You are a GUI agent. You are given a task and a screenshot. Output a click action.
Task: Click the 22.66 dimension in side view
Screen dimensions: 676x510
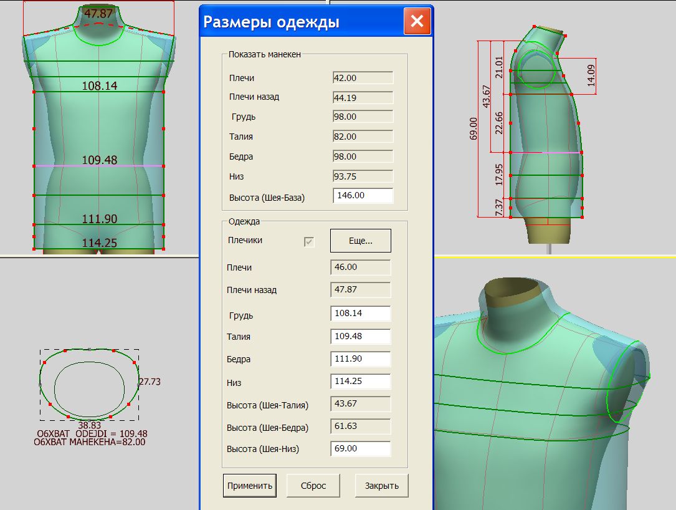(x=499, y=123)
